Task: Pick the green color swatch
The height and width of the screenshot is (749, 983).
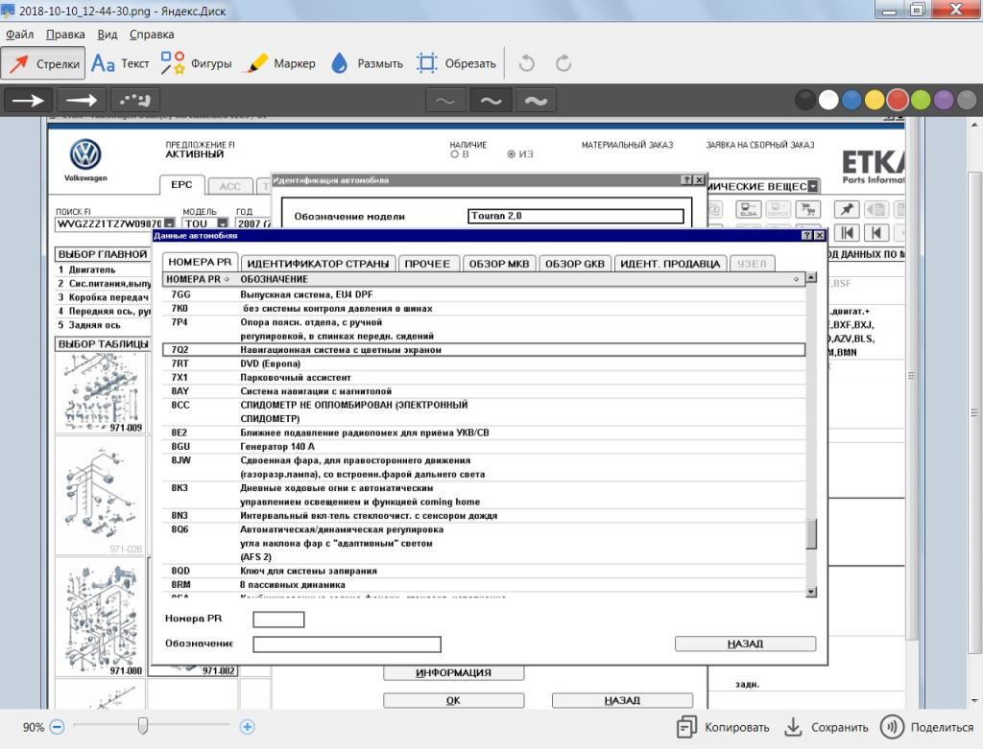Action: pos(921,100)
